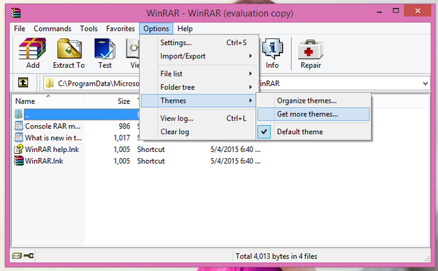Click the key password status icon
The height and width of the screenshot is (271, 438).
pos(29,256)
